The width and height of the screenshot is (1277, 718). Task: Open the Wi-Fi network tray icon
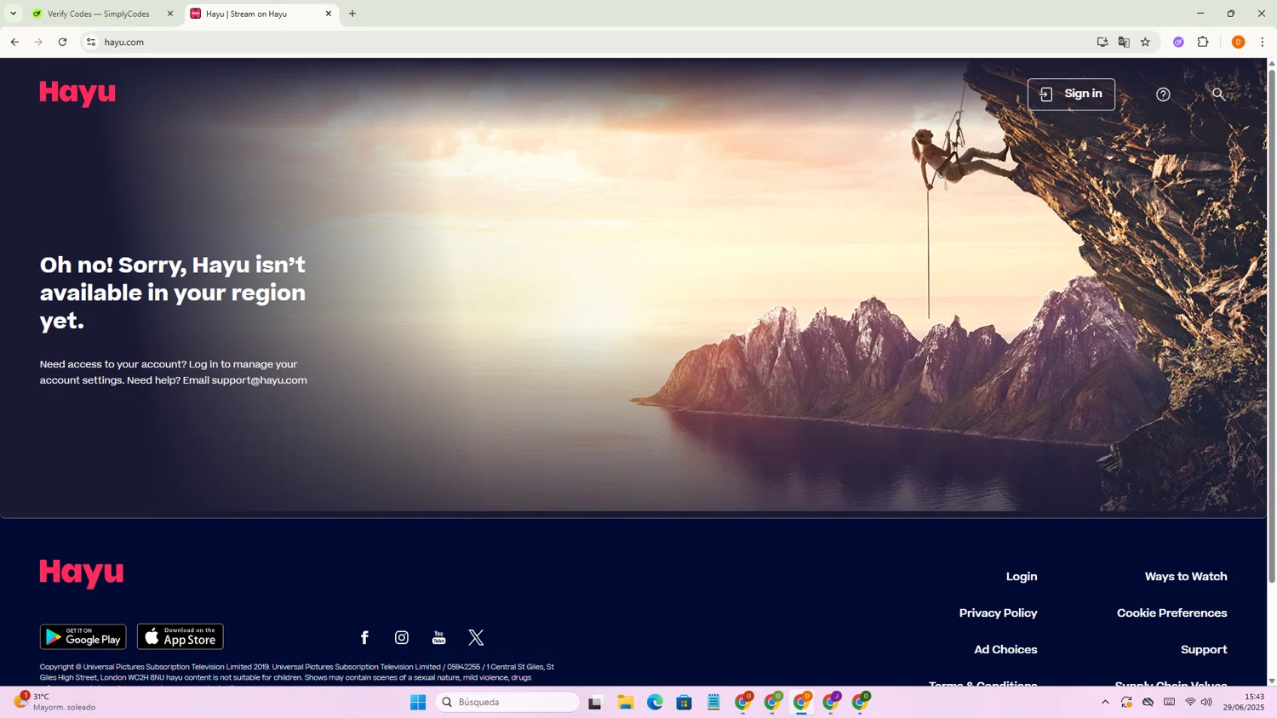(x=1190, y=702)
